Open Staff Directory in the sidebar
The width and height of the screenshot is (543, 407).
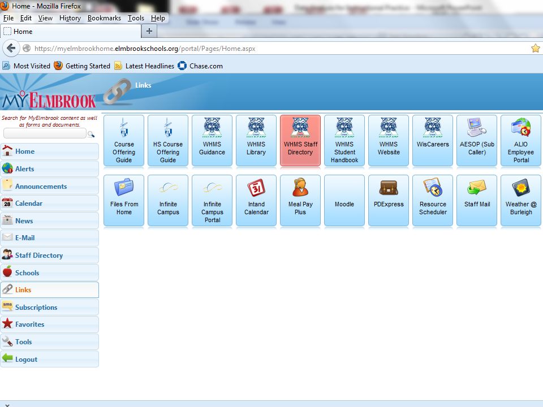tap(50, 255)
